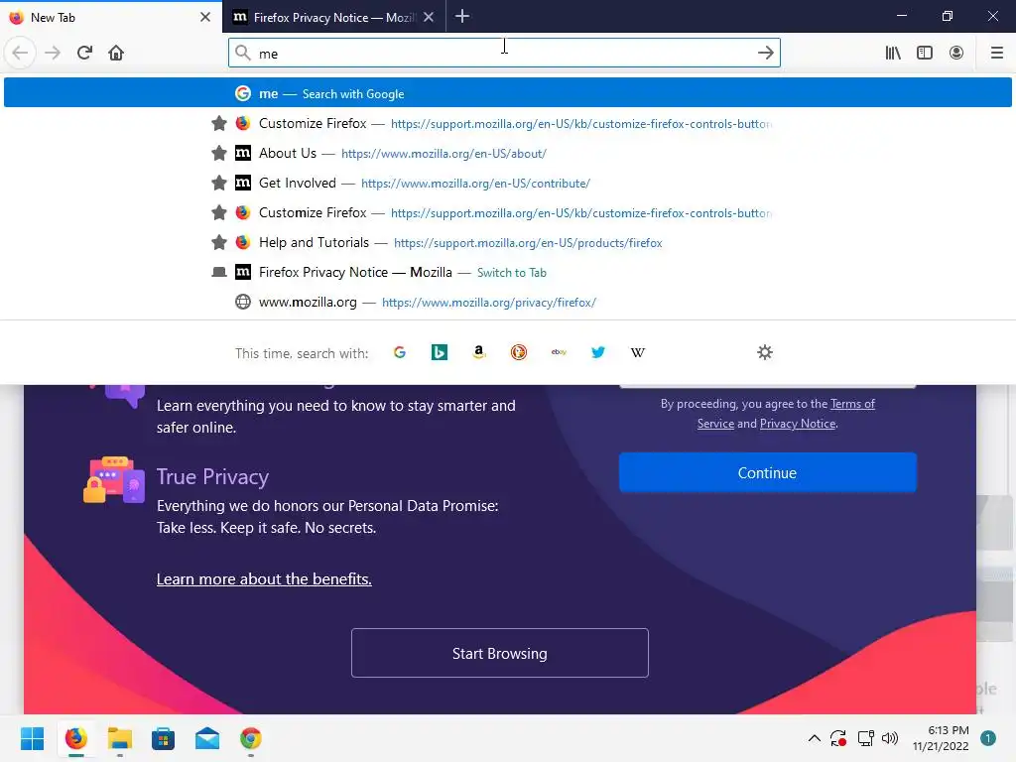This screenshot has height=762, width=1016.
Task: Click Firefox icon in taskbar
Action: pyautogui.click(x=75, y=738)
